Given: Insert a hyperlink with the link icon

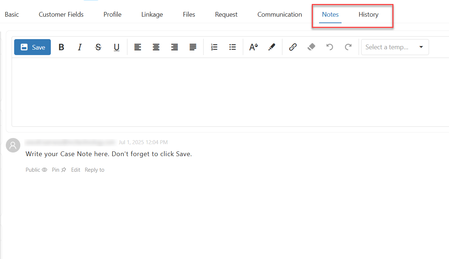Looking at the screenshot, I should click(293, 47).
